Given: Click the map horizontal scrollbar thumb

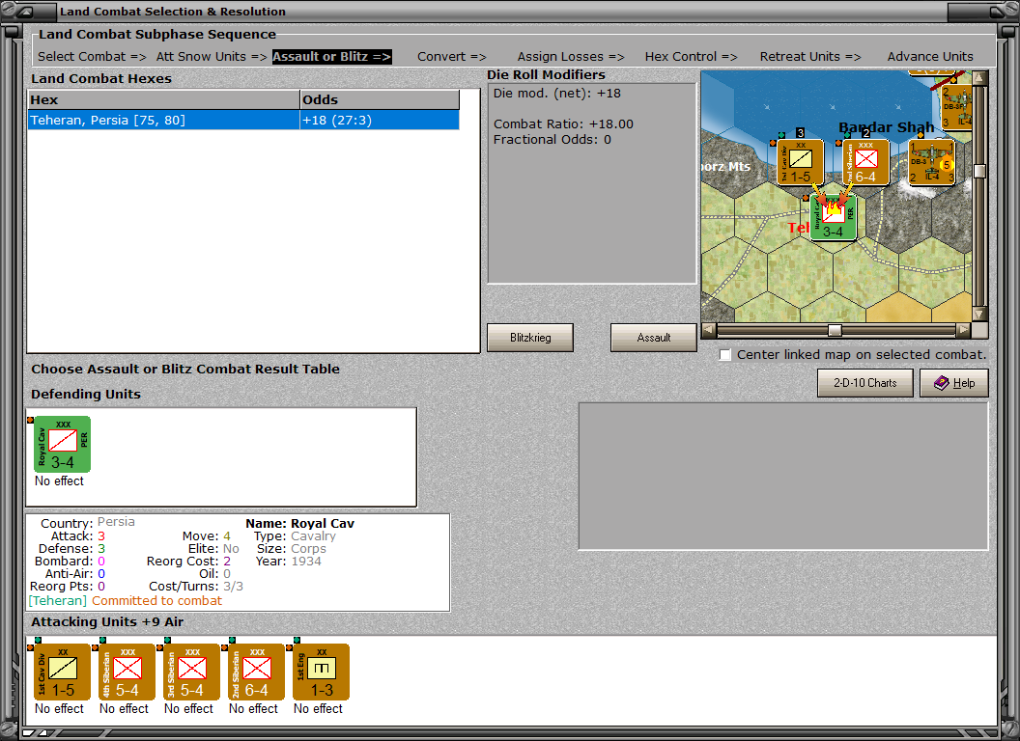Looking at the screenshot, I should [835, 330].
